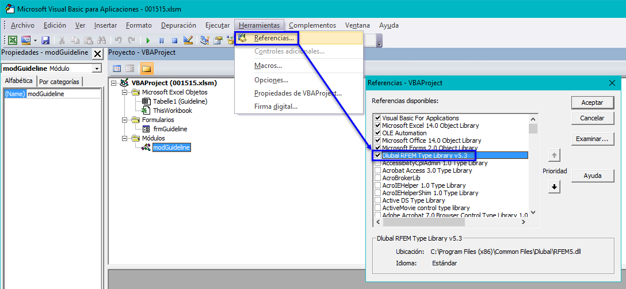Select modGuideline module in project tree
The width and height of the screenshot is (626, 289).
pyautogui.click(x=171, y=147)
